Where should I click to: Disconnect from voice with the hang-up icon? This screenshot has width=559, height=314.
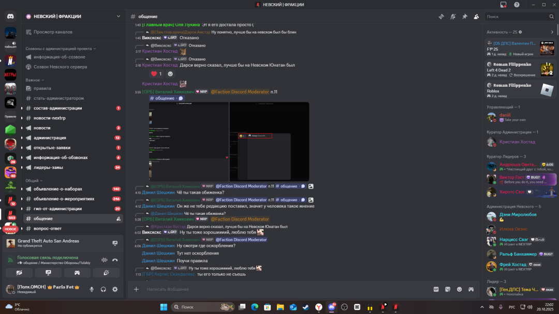tap(115, 260)
